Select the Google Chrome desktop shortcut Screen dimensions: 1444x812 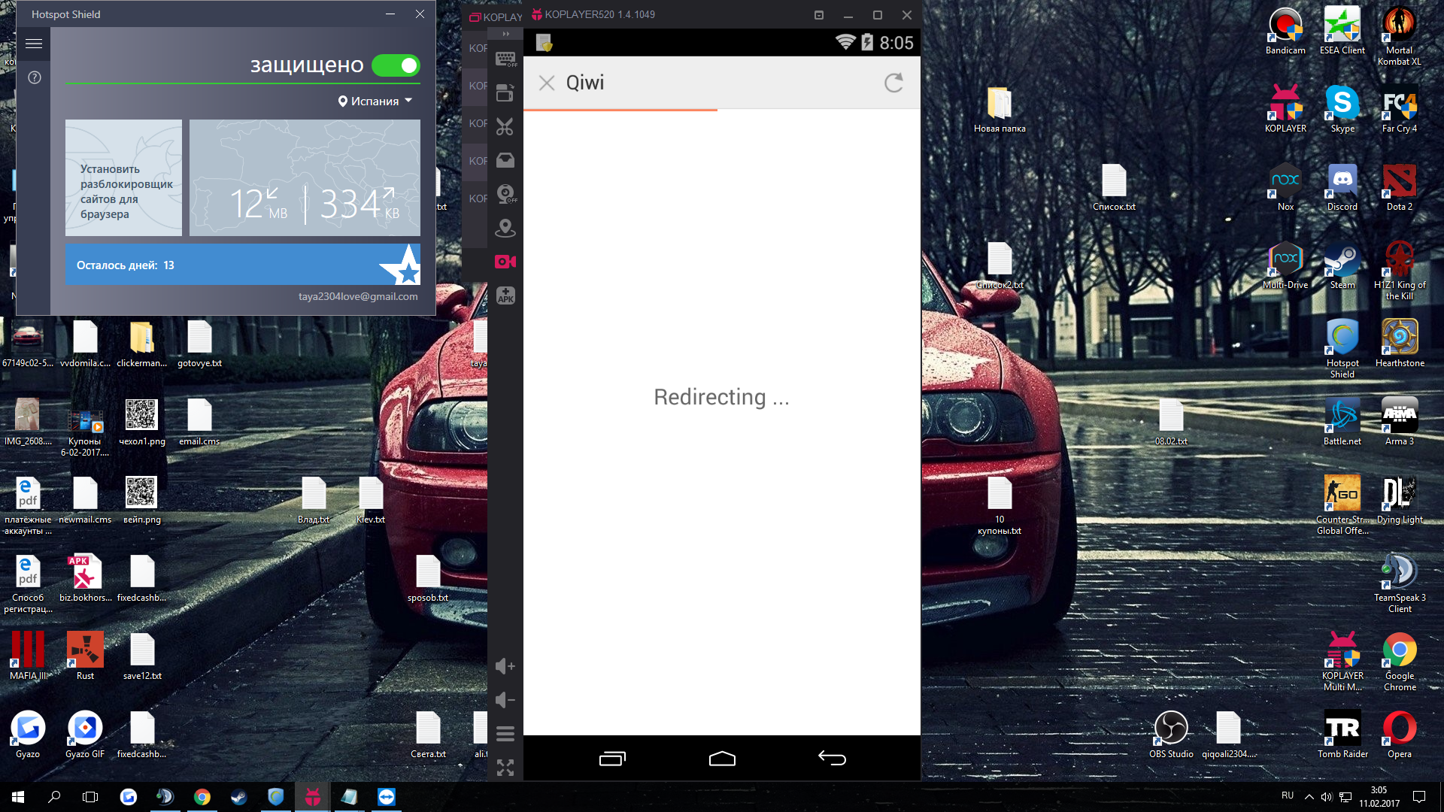coord(1400,662)
